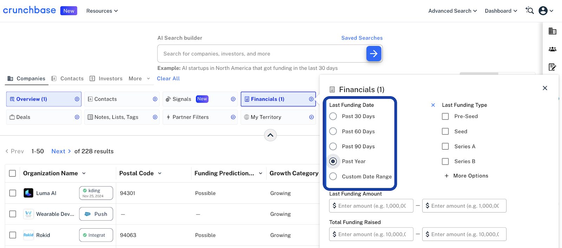The height and width of the screenshot is (248, 562).
Task: Open the people group icon in right sidebar
Action: point(553,49)
